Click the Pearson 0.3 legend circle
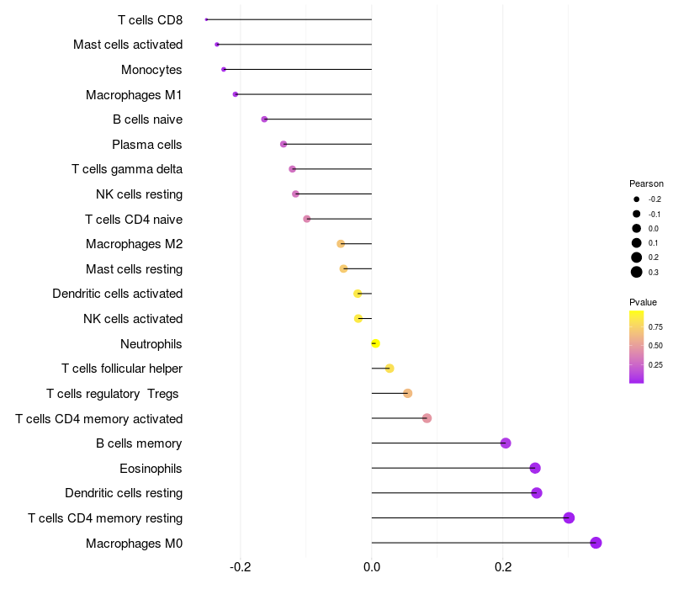673x589 pixels. 637,272
